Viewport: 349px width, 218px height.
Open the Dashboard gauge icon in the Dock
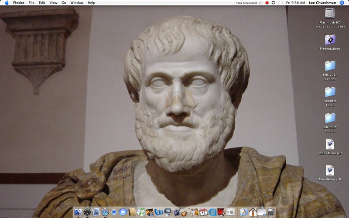tap(87, 212)
